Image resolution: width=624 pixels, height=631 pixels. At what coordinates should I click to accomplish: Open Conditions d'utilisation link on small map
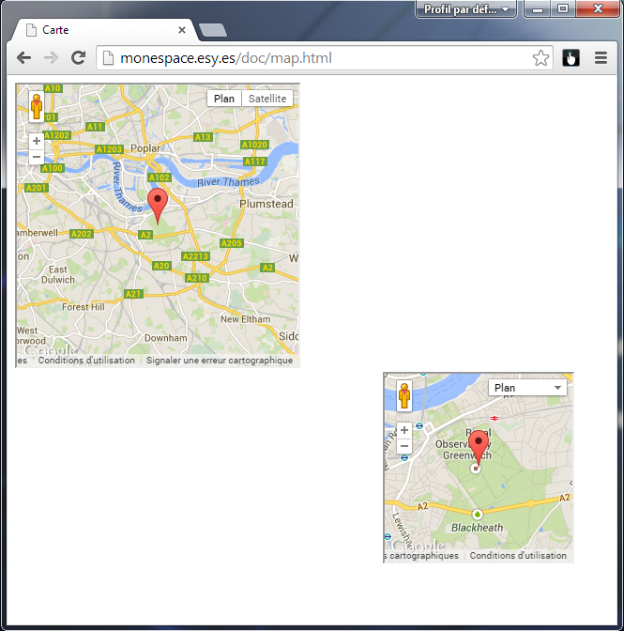pyautogui.click(x=518, y=556)
